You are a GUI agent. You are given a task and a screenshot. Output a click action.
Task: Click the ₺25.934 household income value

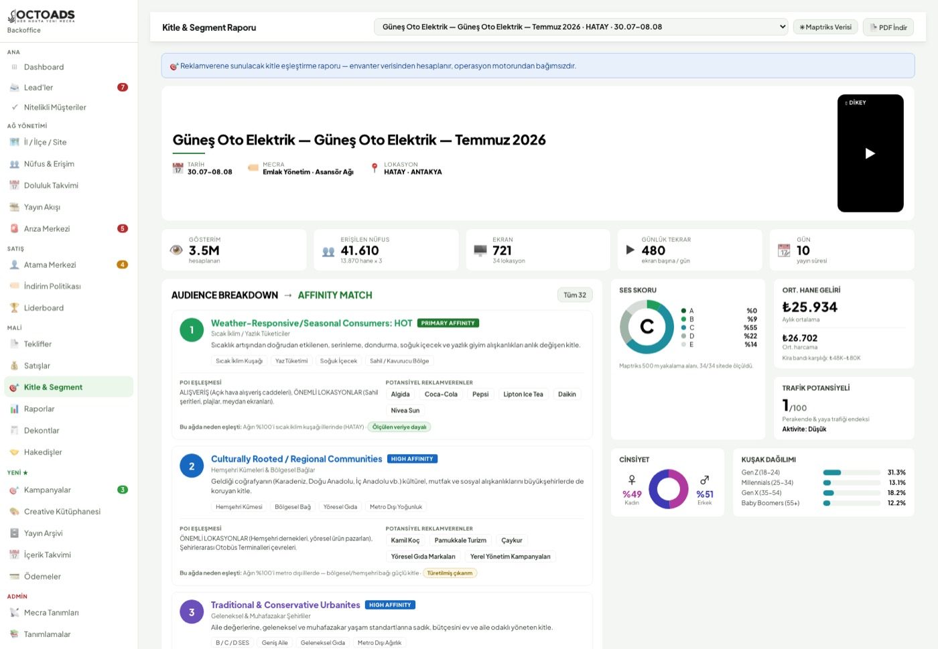(x=809, y=307)
